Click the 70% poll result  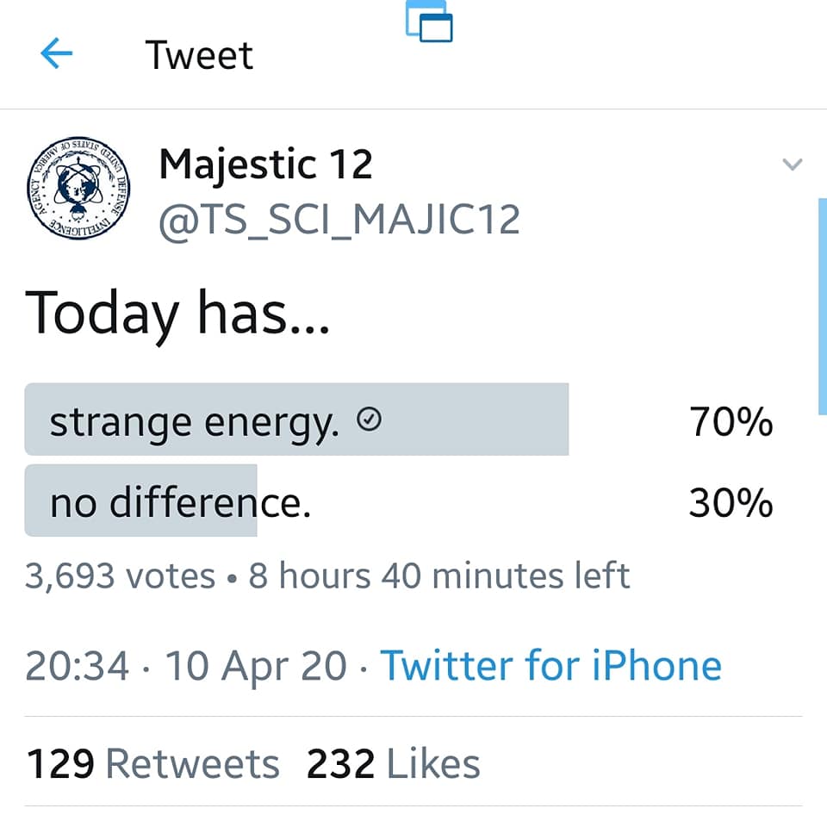coord(731,422)
